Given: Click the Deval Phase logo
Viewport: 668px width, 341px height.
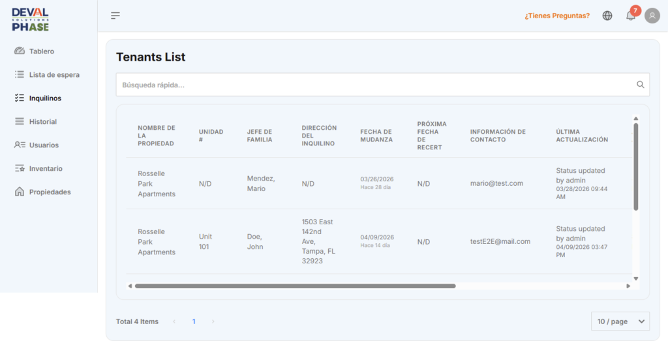Looking at the screenshot, I should pos(30,20).
